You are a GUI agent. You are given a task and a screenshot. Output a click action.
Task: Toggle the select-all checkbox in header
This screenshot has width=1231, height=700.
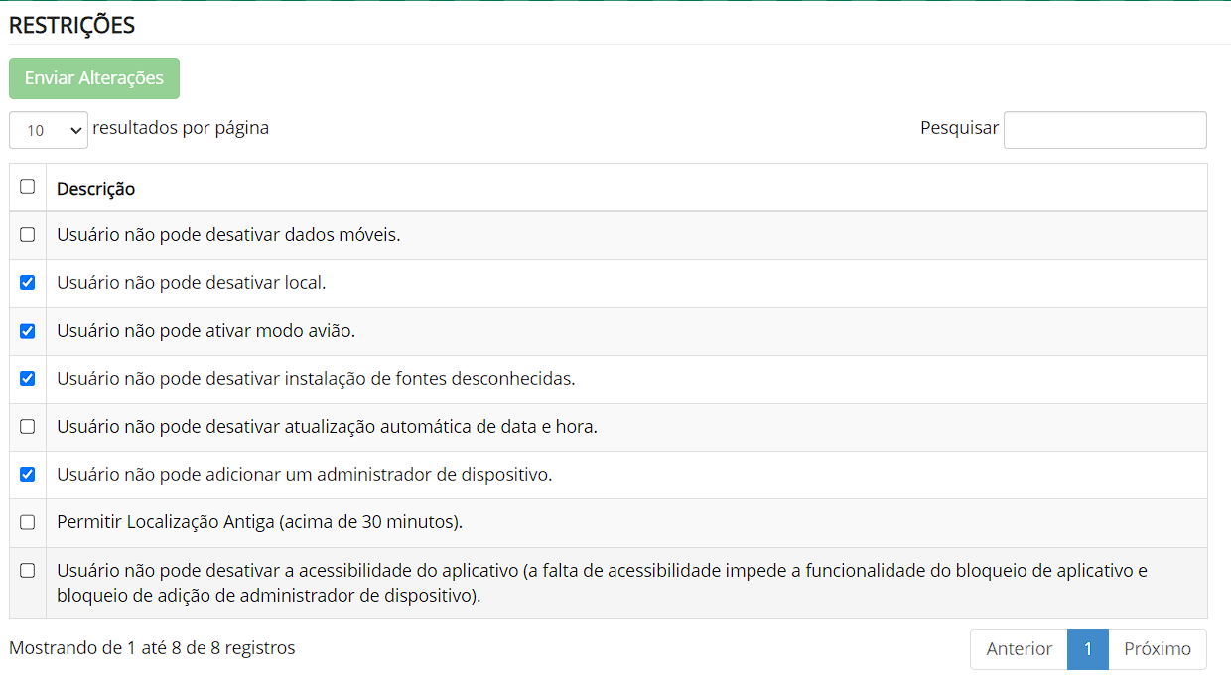click(x=28, y=187)
